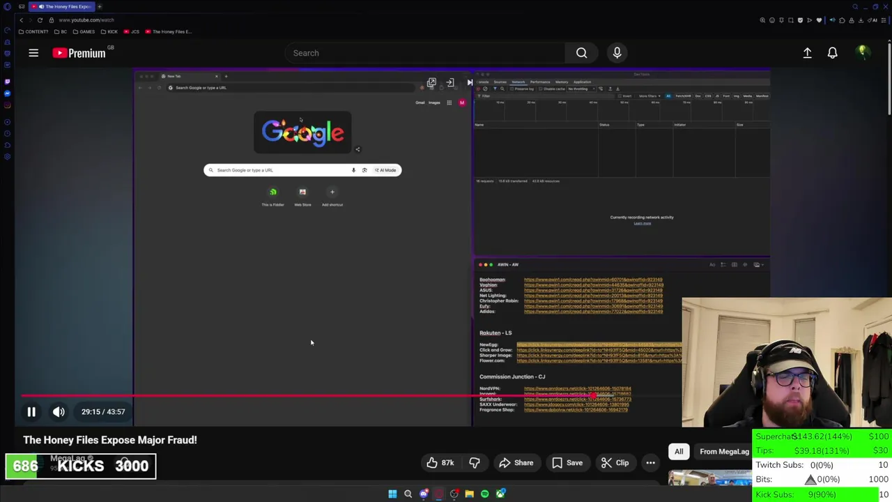Pause the video playback
The height and width of the screenshot is (502, 892).
point(31,411)
